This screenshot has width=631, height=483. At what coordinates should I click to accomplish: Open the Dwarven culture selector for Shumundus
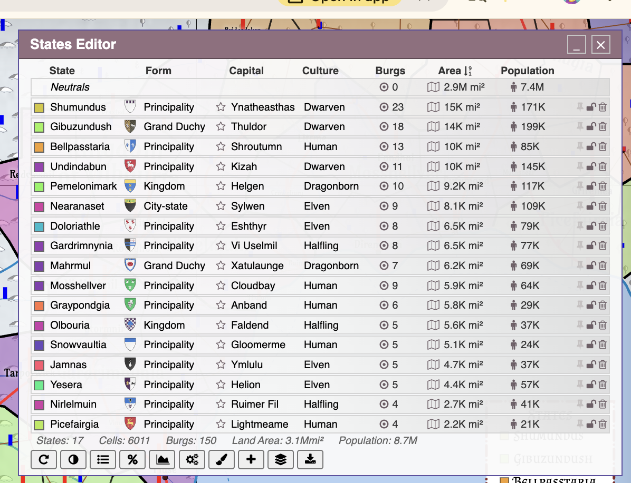tap(324, 107)
